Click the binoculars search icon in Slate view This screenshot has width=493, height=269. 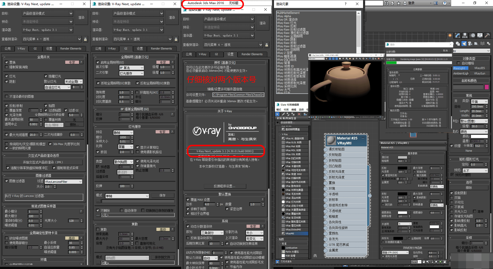coord(315,256)
